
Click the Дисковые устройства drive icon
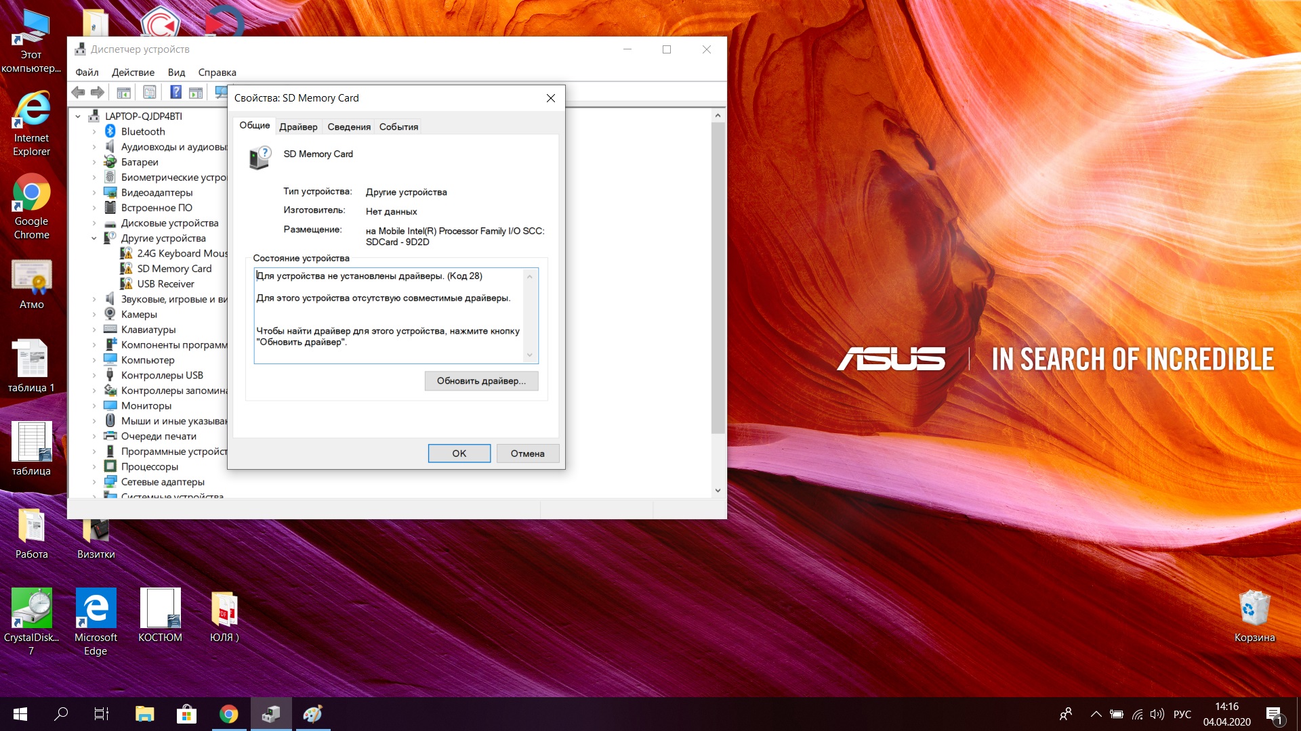click(110, 223)
